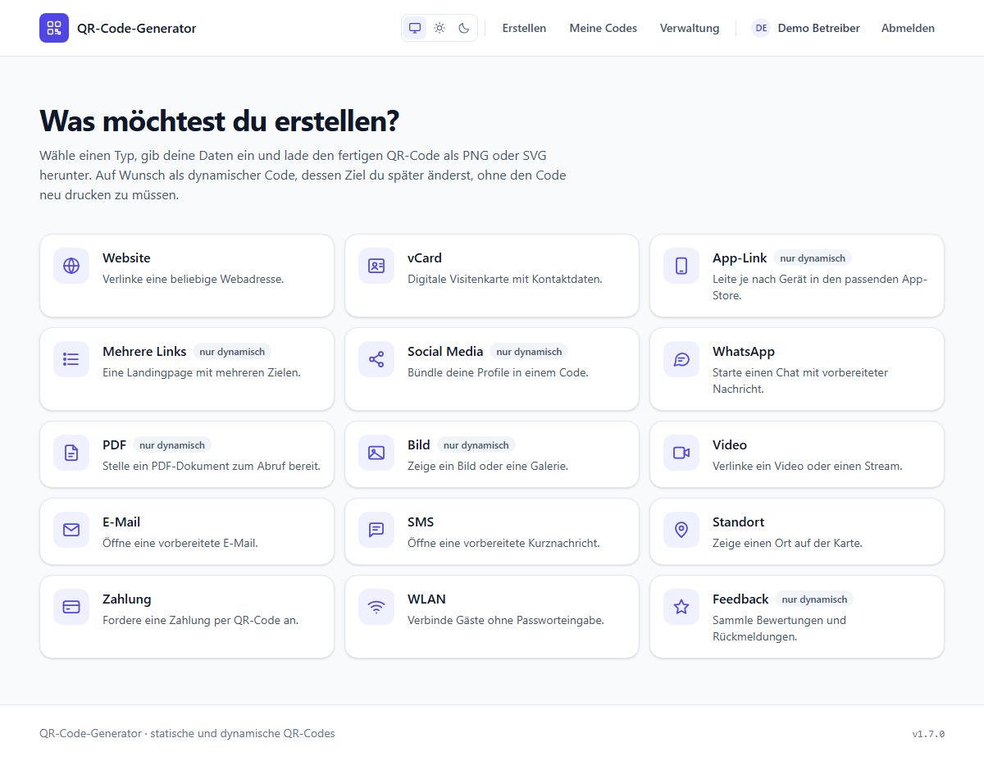Click the WLAN wifi icon
The height and width of the screenshot is (761, 984).
(x=376, y=607)
